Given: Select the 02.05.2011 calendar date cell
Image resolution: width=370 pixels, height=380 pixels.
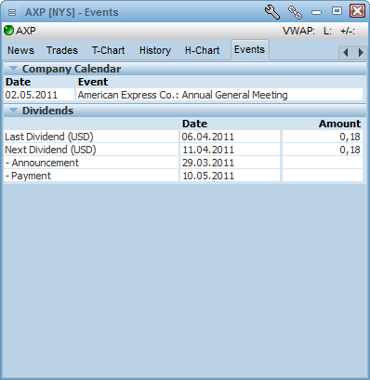Looking at the screenshot, I should click(39, 95).
